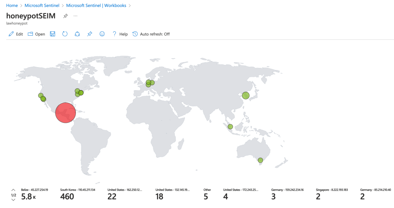The height and width of the screenshot is (208, 394).
Task: Pin honeypotSEIM using the pin beside the title
Action: coord(65,16)
